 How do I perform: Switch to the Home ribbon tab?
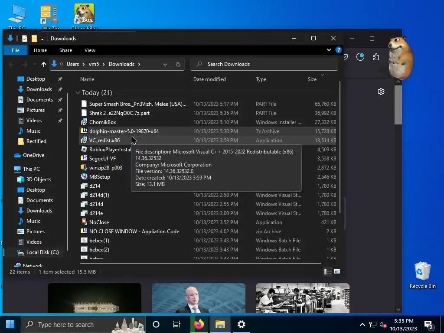40,50
